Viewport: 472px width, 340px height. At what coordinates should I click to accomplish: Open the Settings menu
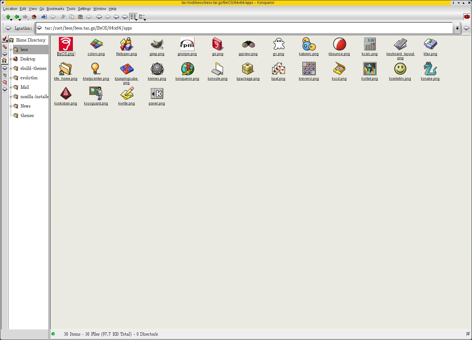tap(84, 9)
